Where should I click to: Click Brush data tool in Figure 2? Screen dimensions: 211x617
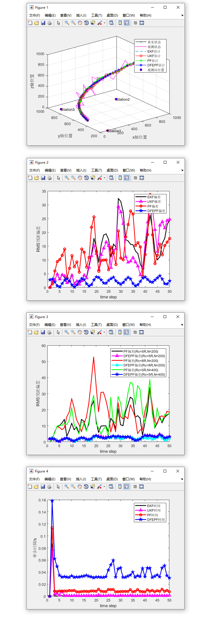pos(100,178)
